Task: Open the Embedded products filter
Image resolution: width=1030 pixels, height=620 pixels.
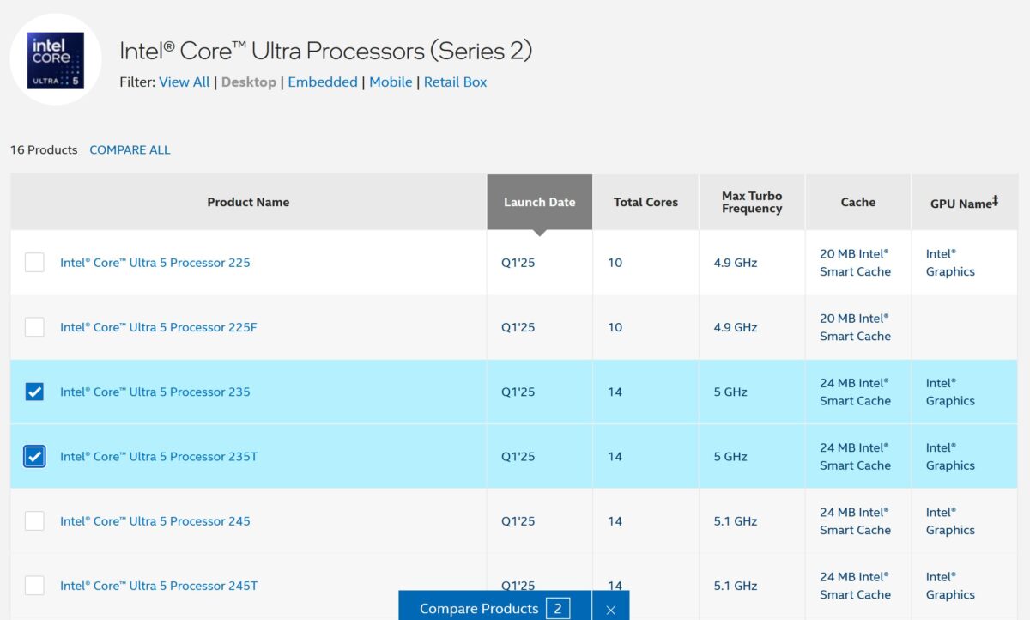Action: [323, 82]
